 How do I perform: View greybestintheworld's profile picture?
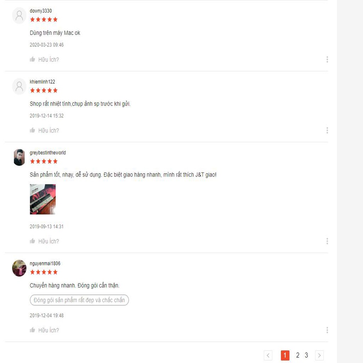coord(19,157)
